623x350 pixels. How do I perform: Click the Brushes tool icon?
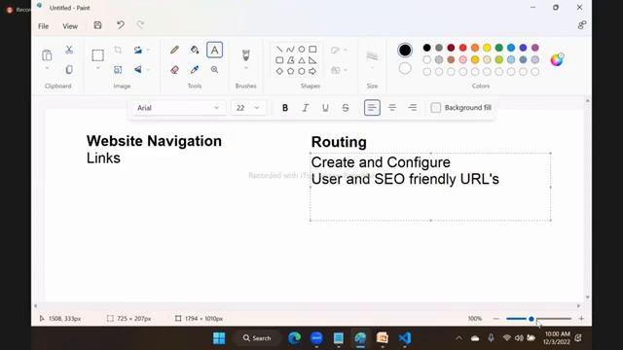click(246, 54)
